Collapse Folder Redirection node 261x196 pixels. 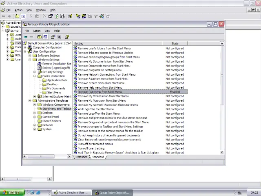pos(35,76)
